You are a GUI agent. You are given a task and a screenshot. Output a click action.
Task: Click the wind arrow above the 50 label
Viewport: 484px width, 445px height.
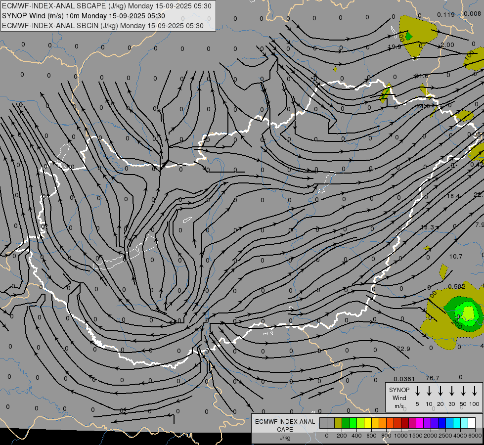tap(463, 391)
